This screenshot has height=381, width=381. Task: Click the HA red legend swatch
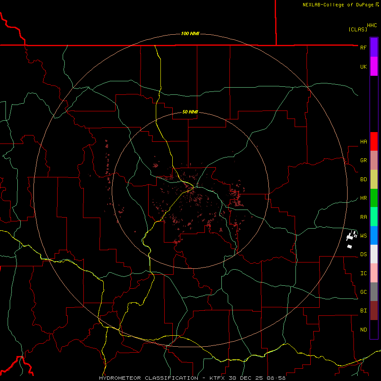(374, 141)
